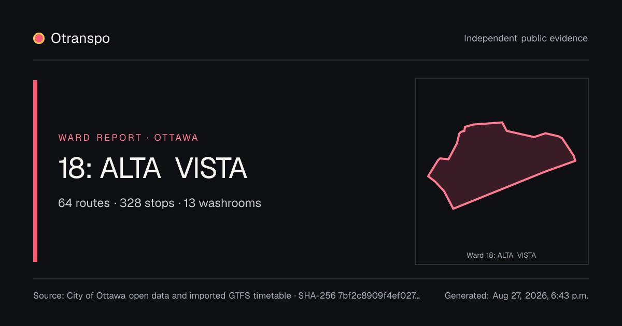Screen dimensions: 622x326
Task: Click the pink vertical accent bar
Action: pyautogui.click(x=35, y=171)
